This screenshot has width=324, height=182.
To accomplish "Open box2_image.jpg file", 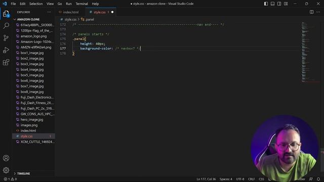I will click(32, 59).
